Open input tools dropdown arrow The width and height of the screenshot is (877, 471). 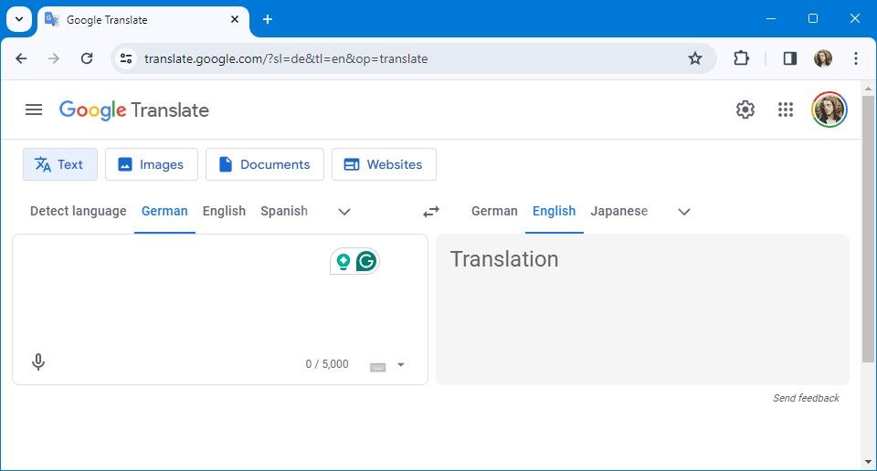click(400, 365)
